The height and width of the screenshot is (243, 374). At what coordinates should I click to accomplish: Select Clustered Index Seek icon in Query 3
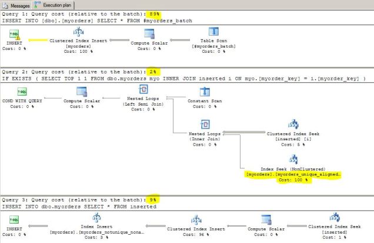(335, 218)
